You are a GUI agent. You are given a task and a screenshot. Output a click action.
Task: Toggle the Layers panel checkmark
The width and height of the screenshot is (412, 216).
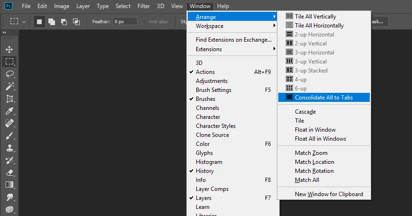pos(191,198)
